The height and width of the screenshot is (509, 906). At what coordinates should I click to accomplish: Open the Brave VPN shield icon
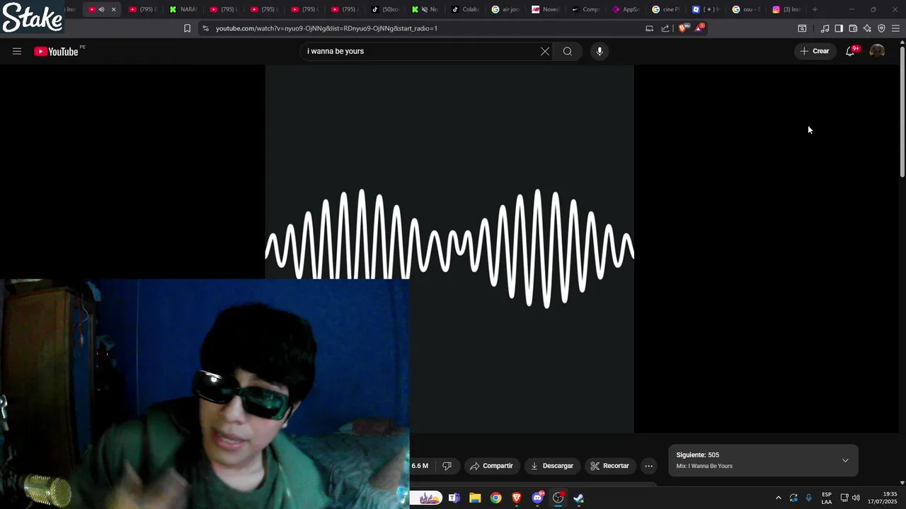pos(881,28)
